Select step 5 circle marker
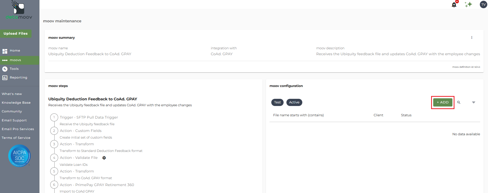 coord(54,171)
